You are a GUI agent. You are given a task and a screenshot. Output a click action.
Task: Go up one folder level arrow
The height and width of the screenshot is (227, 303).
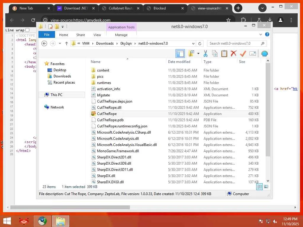point(67,43)
